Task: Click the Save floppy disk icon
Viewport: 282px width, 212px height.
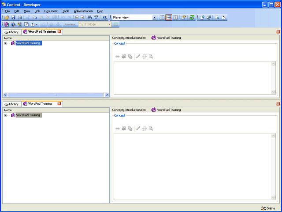Action: (13, 18)
